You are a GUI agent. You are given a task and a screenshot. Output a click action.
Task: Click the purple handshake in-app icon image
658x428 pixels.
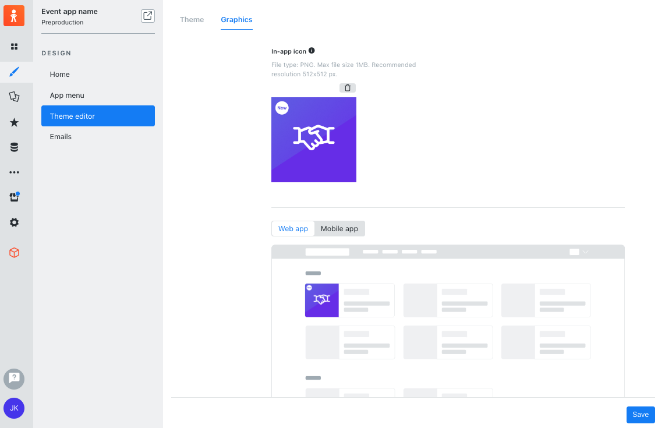tap(314, 140)
